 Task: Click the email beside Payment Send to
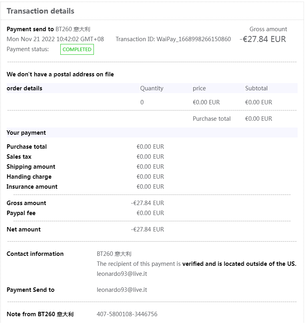coord(122,290)
